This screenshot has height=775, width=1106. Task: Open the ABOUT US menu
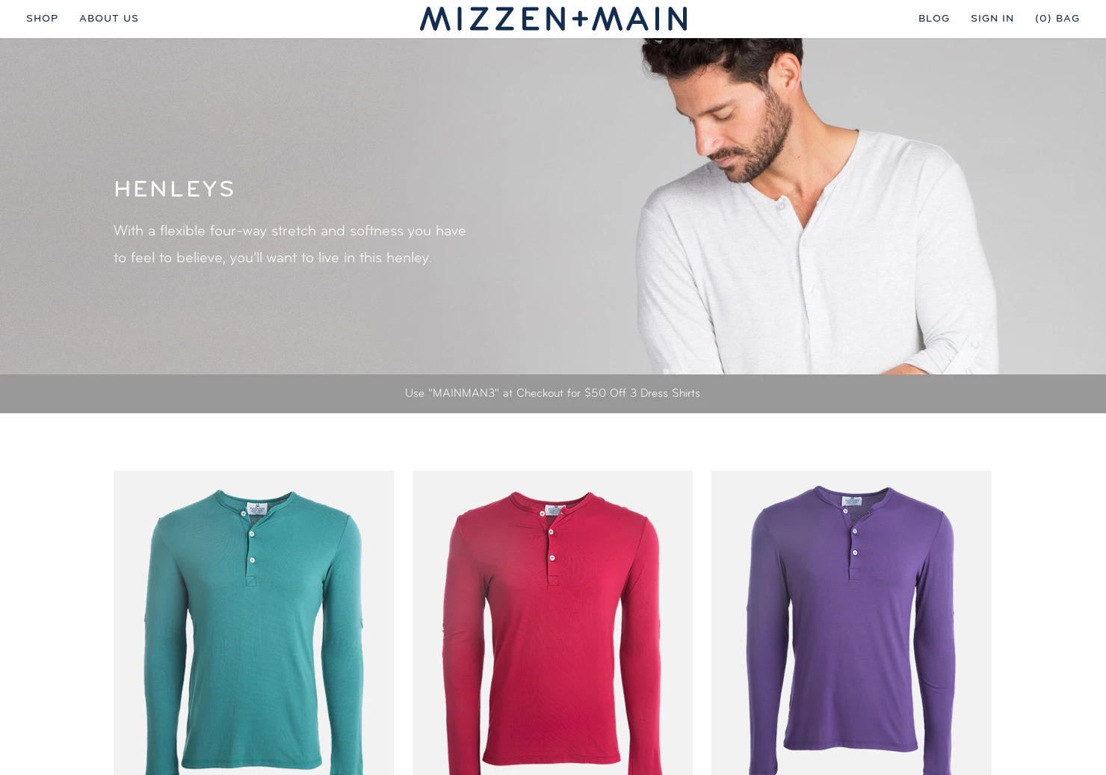[109, 19]
